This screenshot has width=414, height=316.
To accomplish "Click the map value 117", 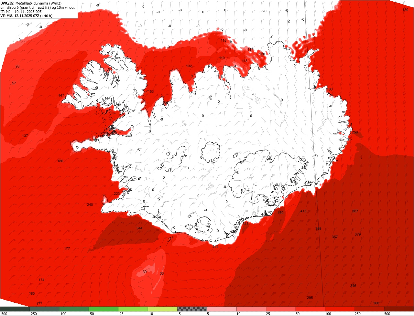I will click(250, 50).
